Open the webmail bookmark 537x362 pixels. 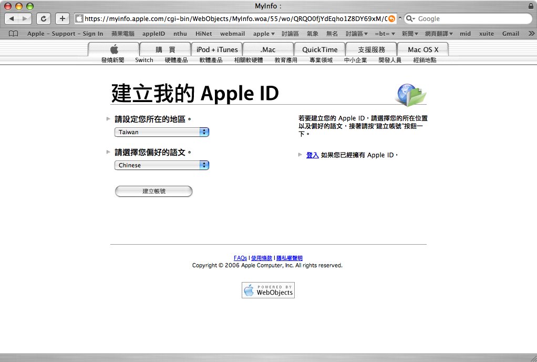point(232,34)
